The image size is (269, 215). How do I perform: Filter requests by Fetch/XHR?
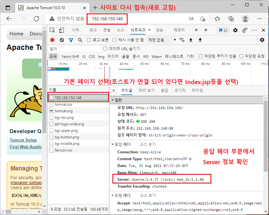70,56
